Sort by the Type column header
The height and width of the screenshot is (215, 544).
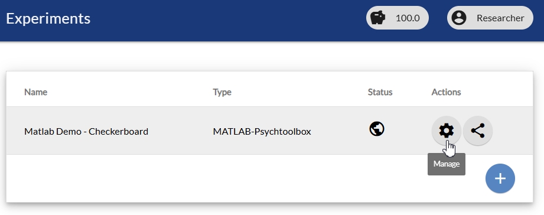coord(222,92)
